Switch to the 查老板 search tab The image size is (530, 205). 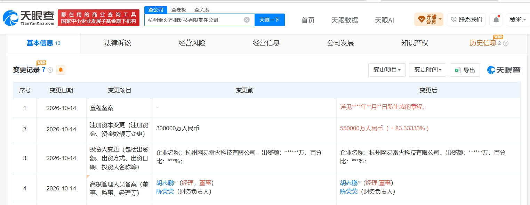[179, 10]
